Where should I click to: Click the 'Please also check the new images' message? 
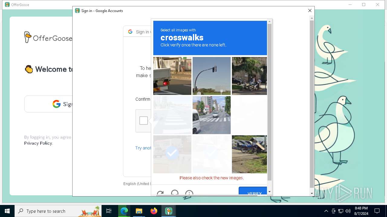[x=212, y=178]
